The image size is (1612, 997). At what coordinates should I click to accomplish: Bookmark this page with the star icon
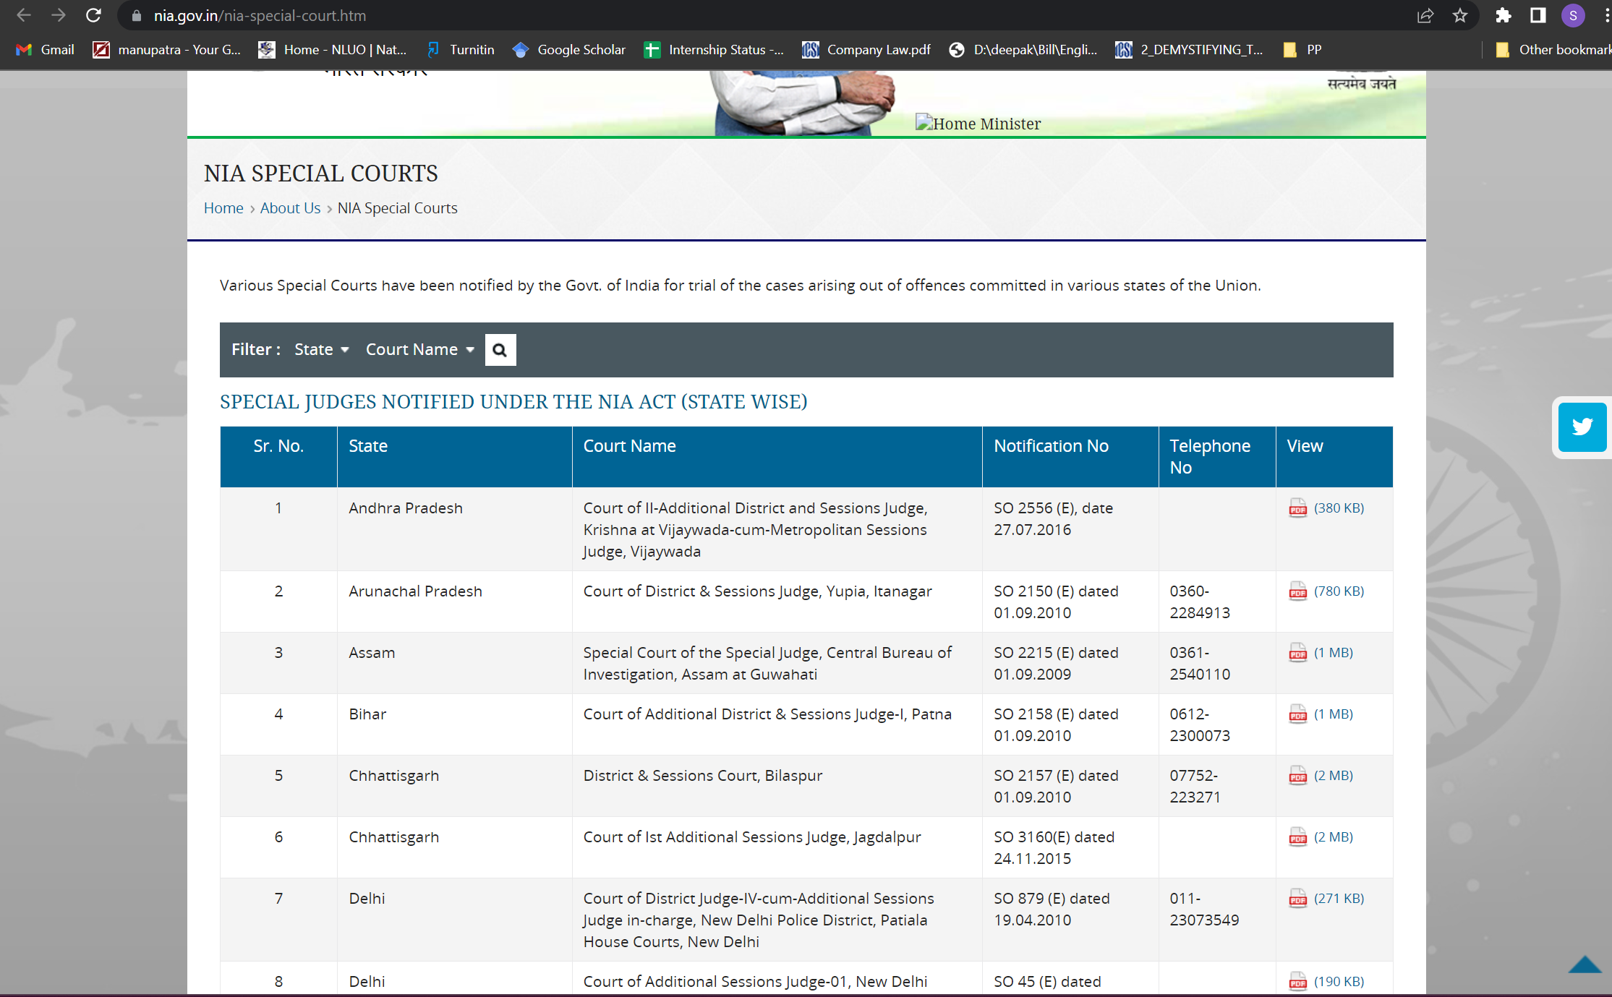[x=1459, y=15]
